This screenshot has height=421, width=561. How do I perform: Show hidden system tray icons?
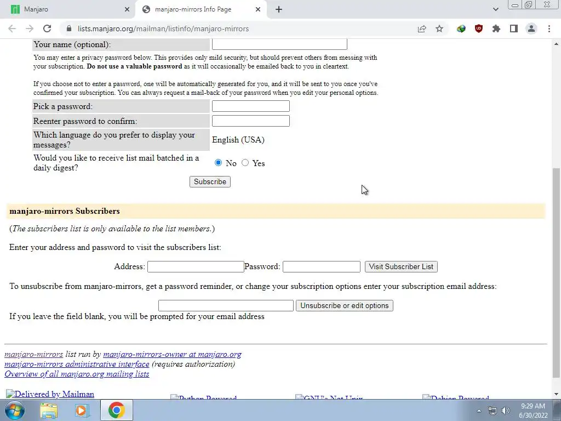click(479, 411)
